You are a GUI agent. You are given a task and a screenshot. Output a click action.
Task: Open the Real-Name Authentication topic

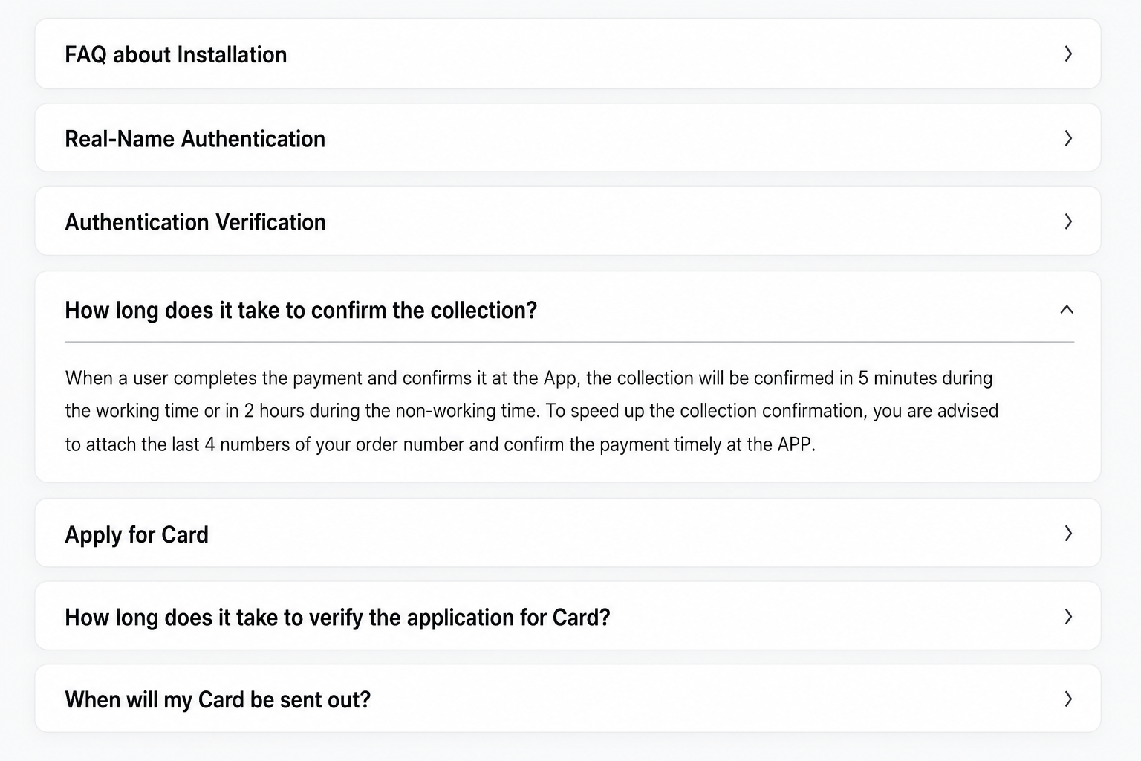(x=195, y=139)
